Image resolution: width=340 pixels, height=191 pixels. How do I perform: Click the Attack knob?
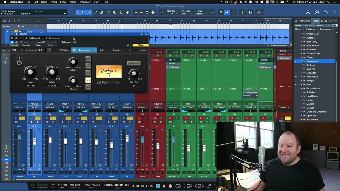pos(73,62)
